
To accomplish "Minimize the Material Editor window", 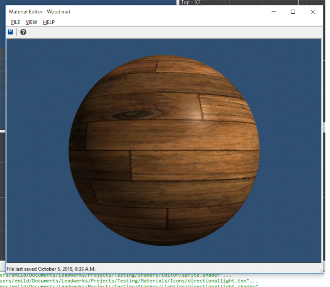I will click(x=273, y=12).
